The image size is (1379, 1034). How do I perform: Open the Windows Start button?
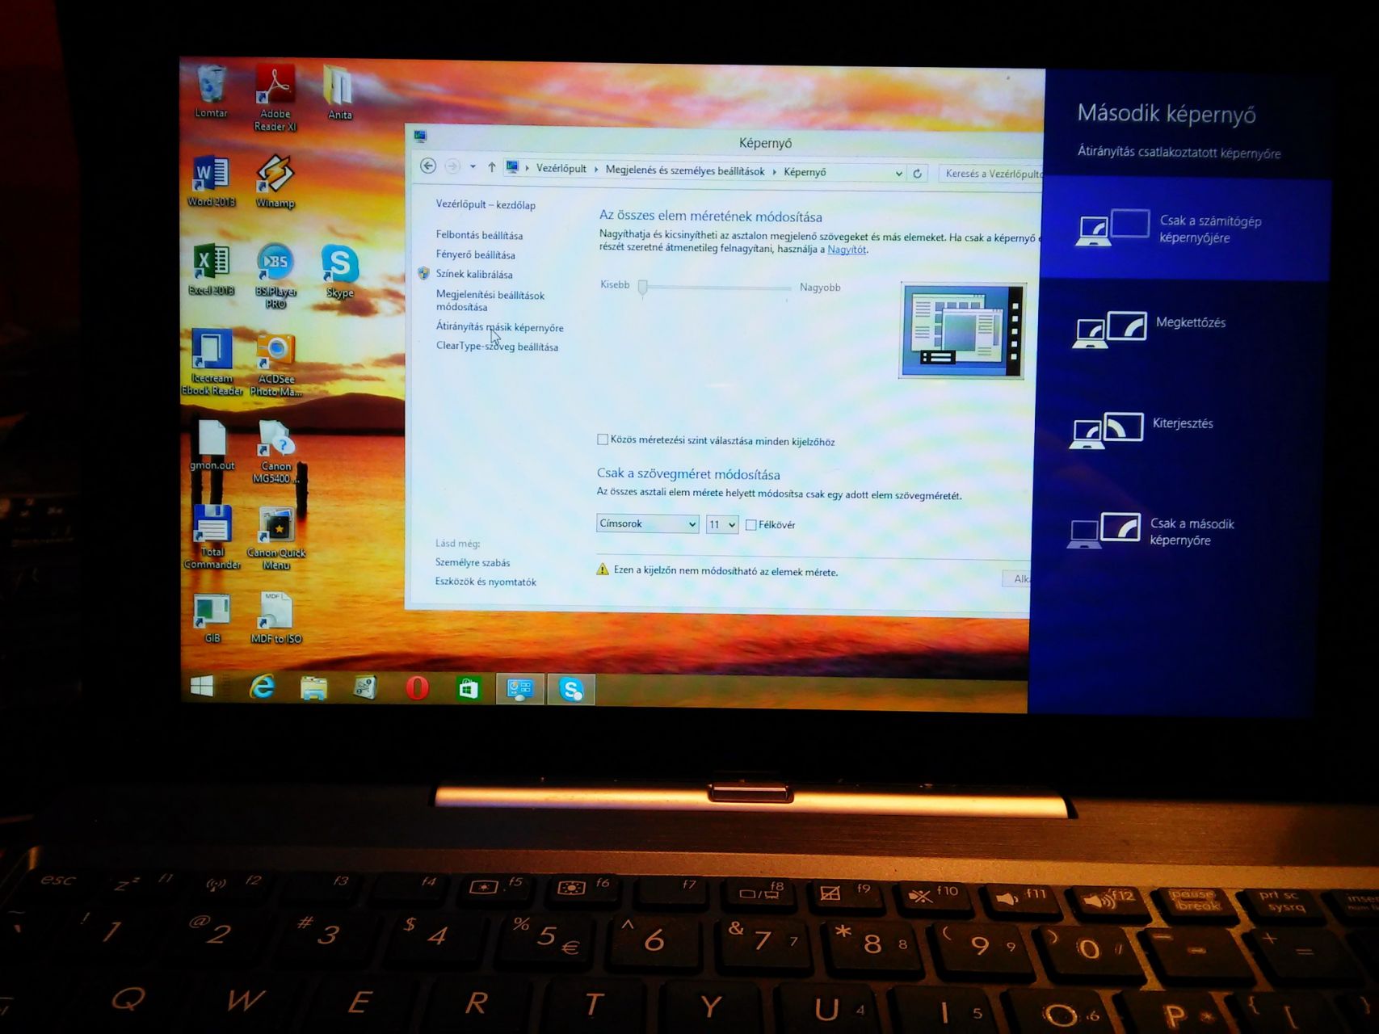[x=202, y=687]
